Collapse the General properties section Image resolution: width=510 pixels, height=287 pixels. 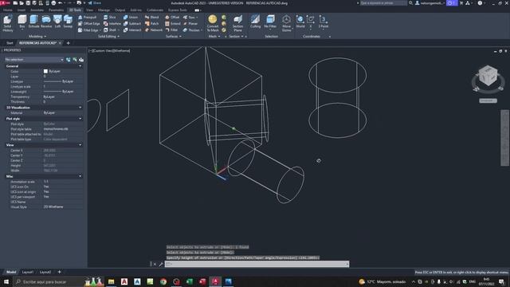tap(80, 66)
